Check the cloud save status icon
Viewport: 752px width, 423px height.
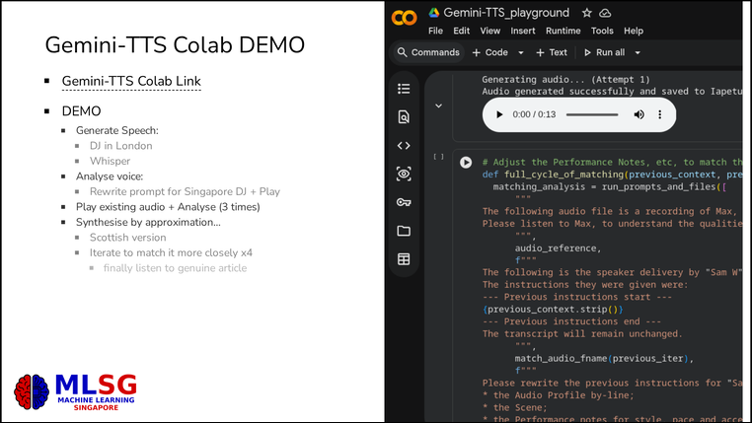click(x=605, y=13)
